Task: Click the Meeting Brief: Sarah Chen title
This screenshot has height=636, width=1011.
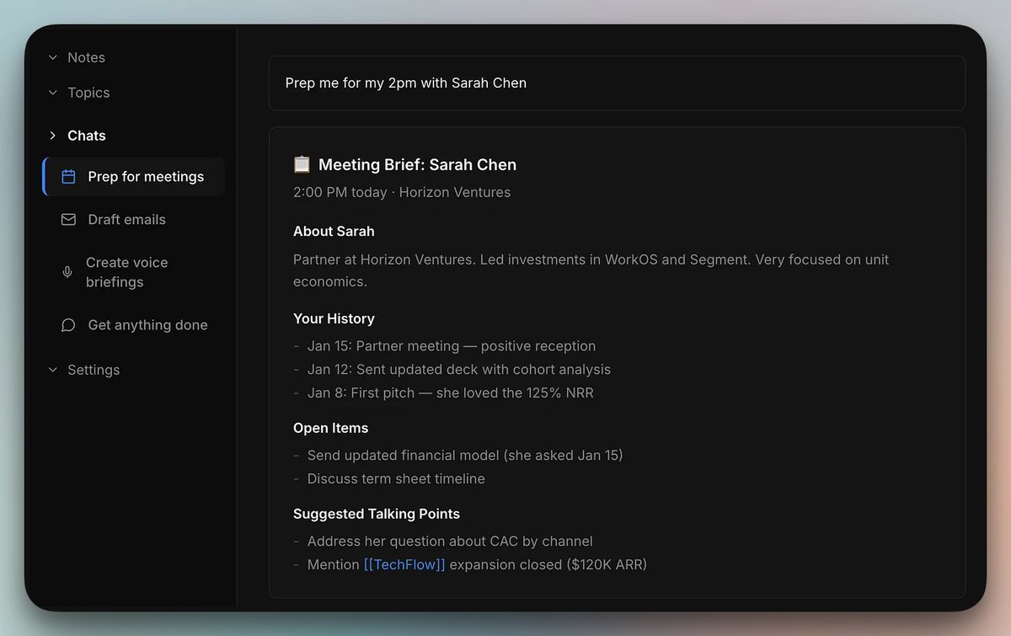Action: 417,164
